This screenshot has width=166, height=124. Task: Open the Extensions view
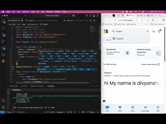click(x=3, y=48)
